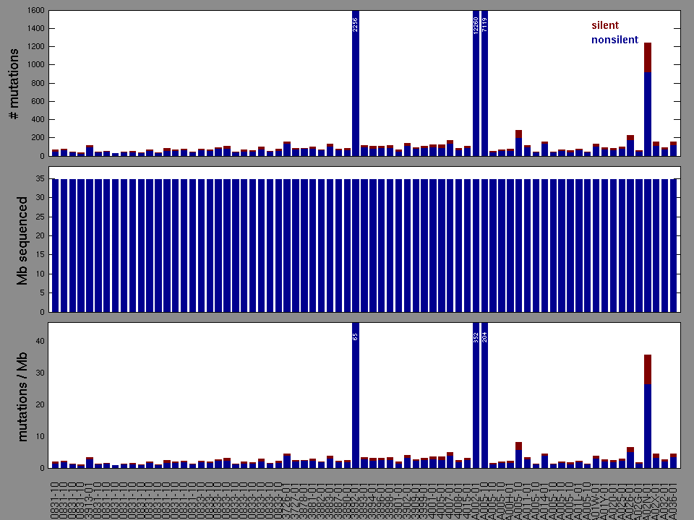Click the first bar in Mb sequenced chart
The width and height of the screenshot is (694, 520).
click(x=55, y=246)
